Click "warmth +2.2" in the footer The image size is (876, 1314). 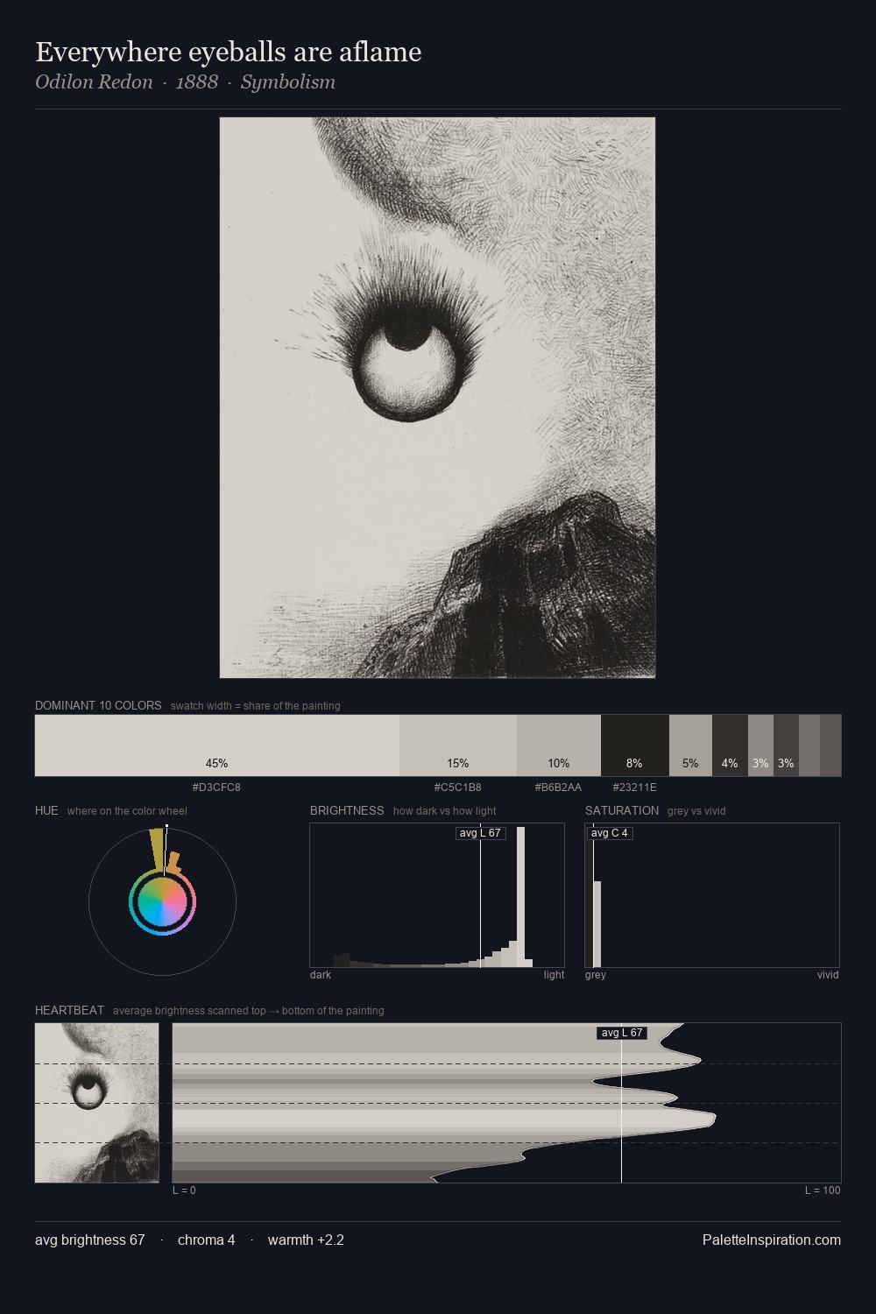tap(306, 1240)
